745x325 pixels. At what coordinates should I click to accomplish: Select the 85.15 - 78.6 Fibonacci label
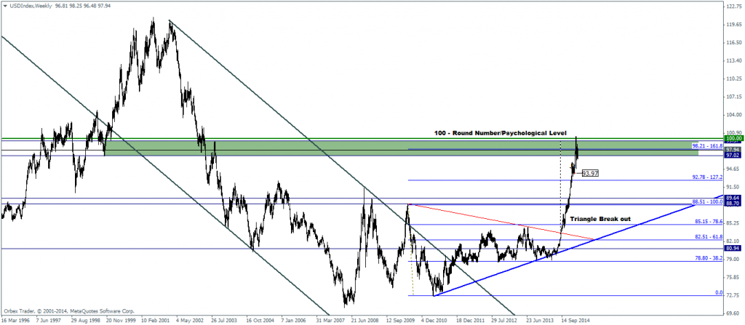[x=708, y=221]
